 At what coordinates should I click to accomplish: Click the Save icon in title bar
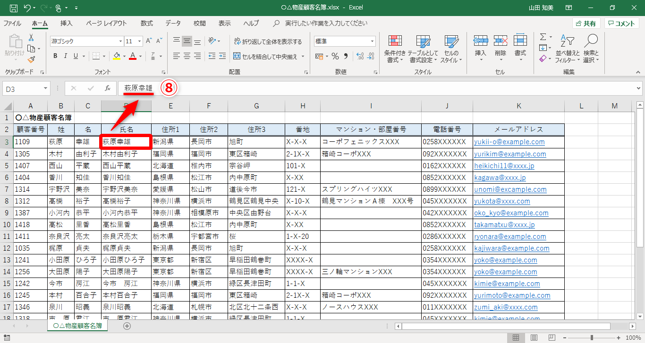[14, 8]
